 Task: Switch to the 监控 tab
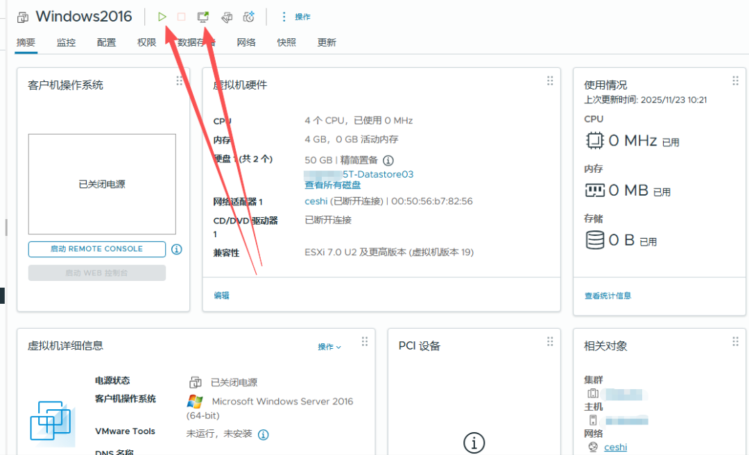point(66,42)
